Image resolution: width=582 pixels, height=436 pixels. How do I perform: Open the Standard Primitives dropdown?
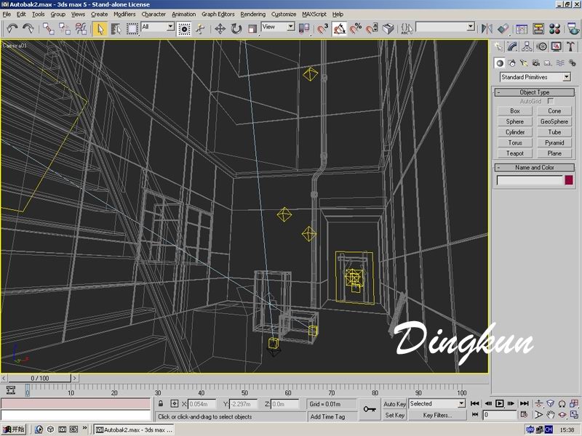tap(535, 77)
